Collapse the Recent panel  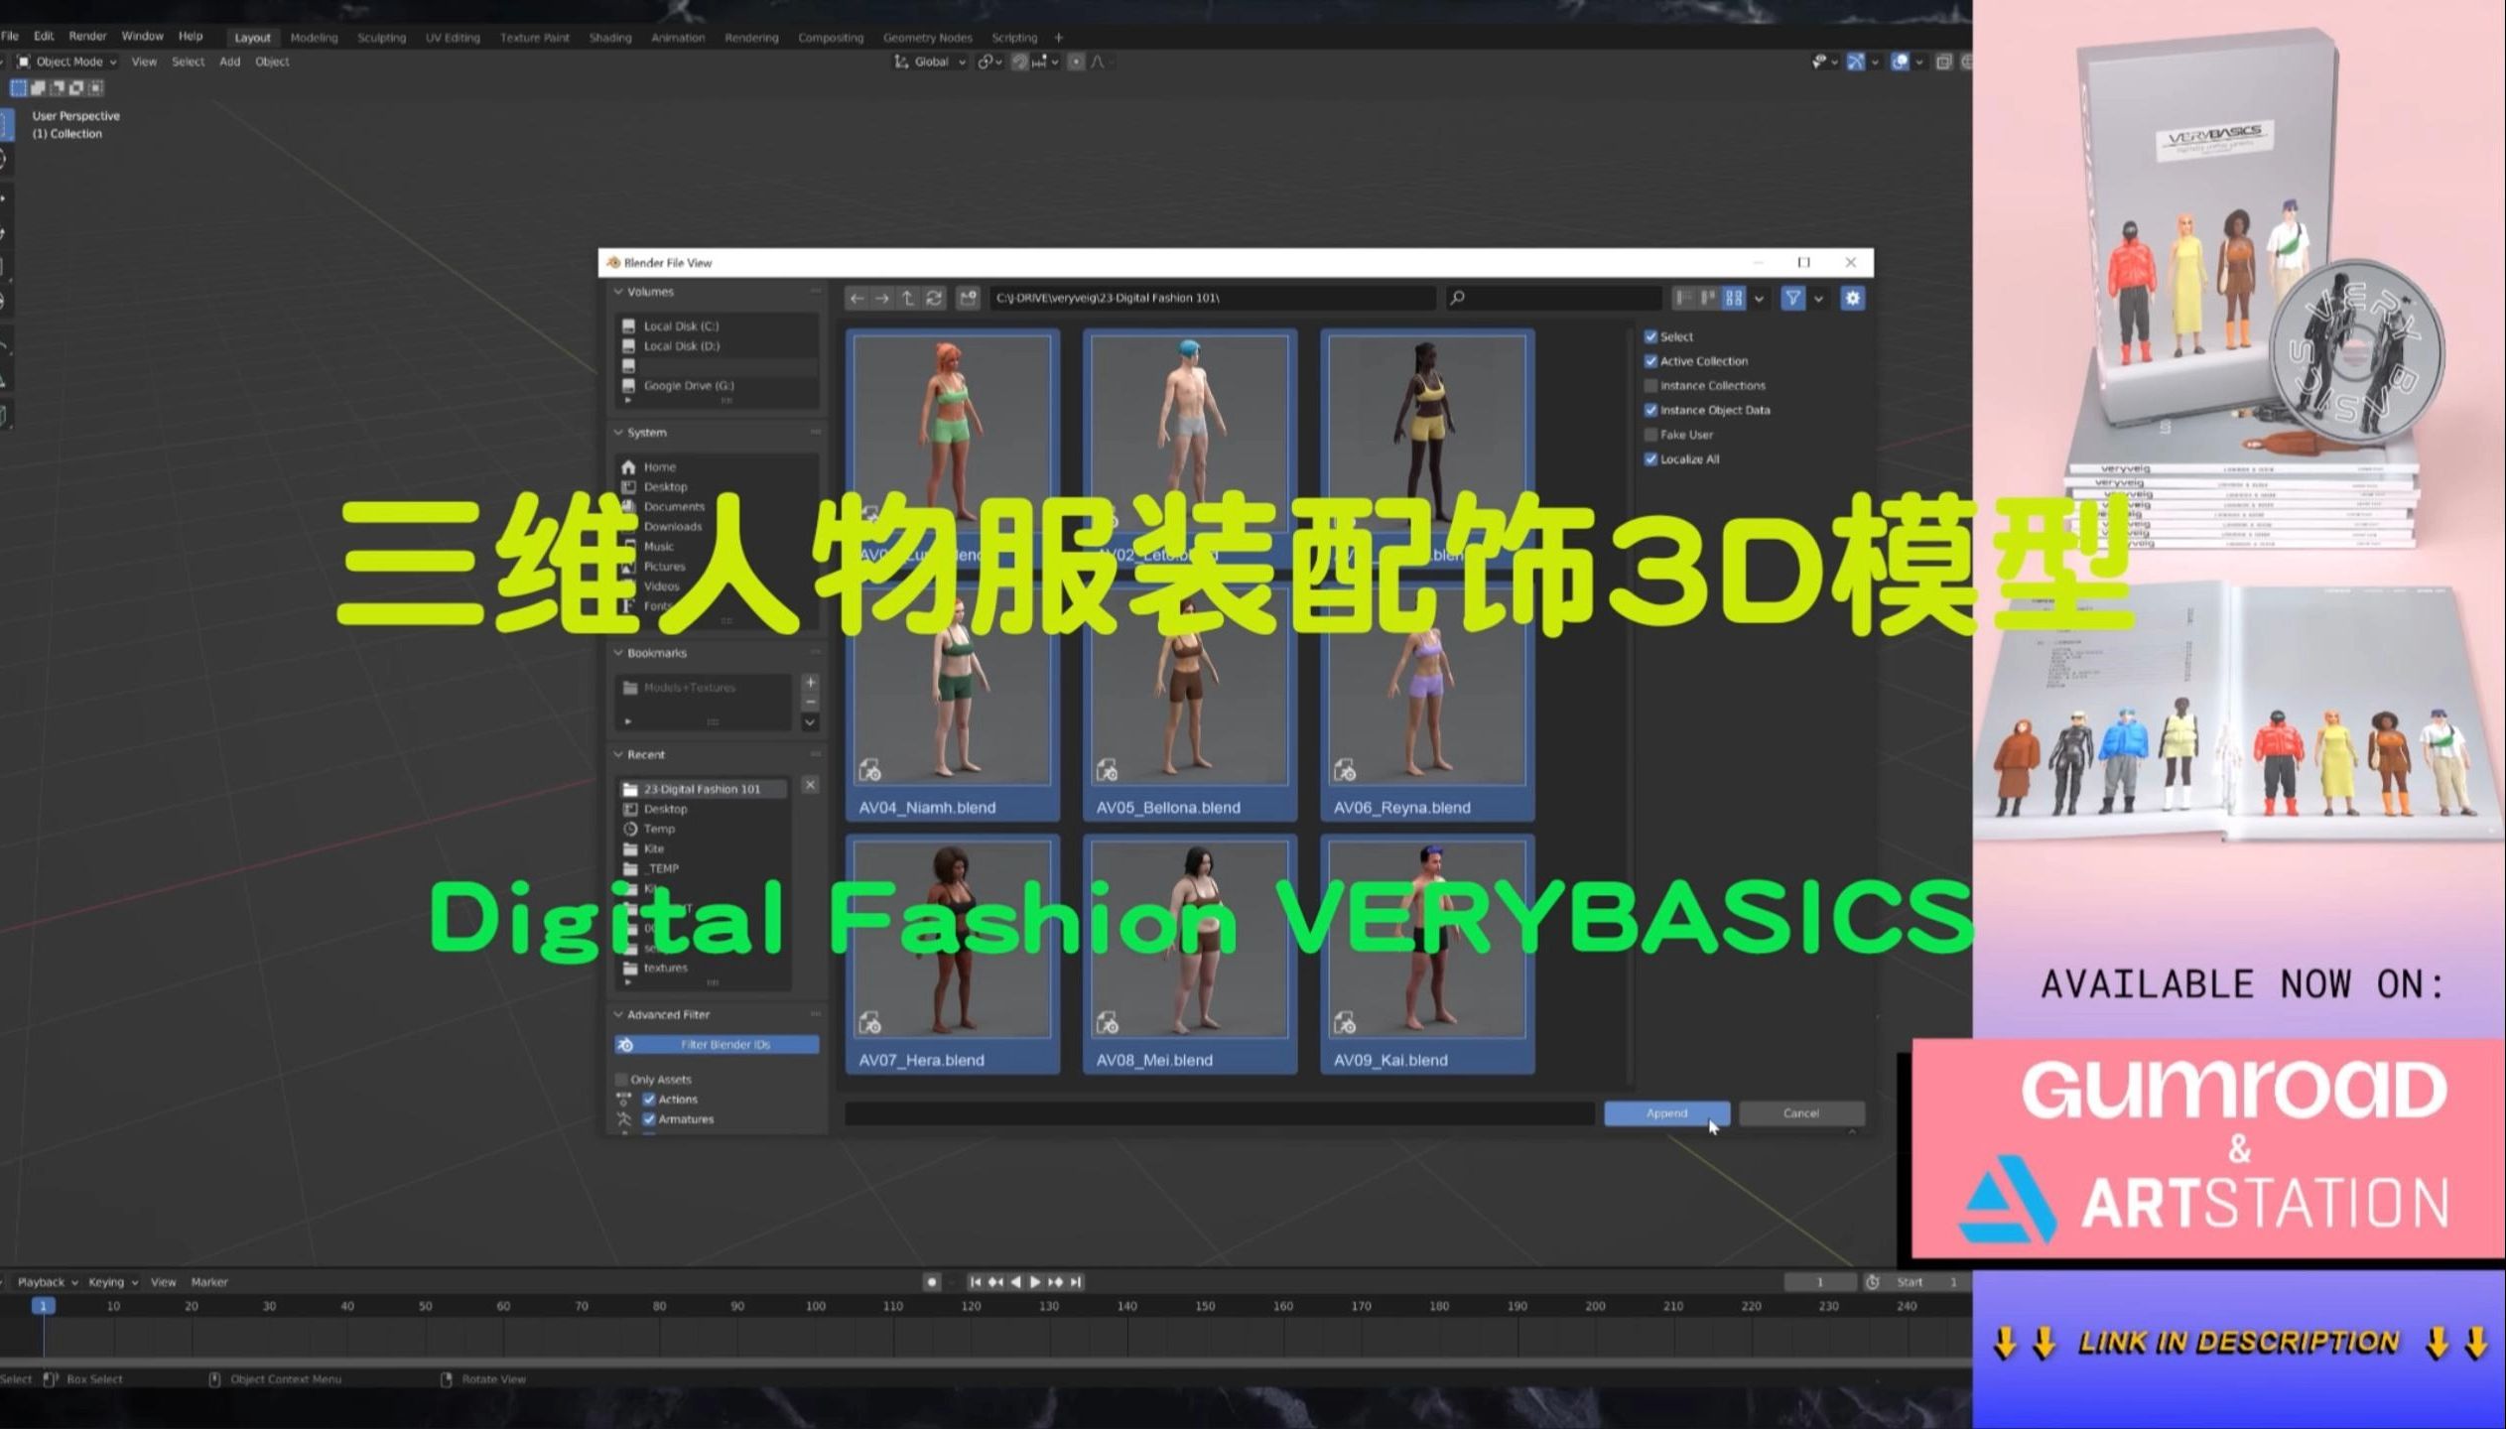point(618,754)
